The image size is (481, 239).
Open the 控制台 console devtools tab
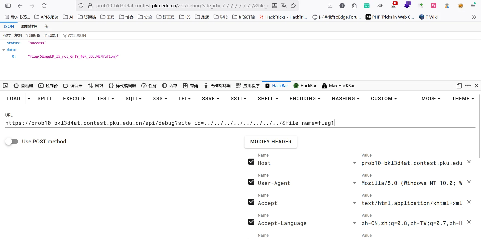click(48, 86)
